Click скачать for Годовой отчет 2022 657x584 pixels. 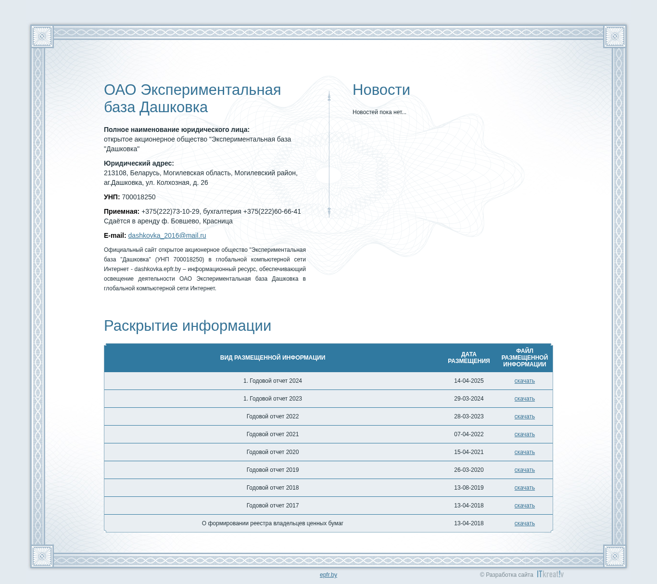click(x=524, y=416)
